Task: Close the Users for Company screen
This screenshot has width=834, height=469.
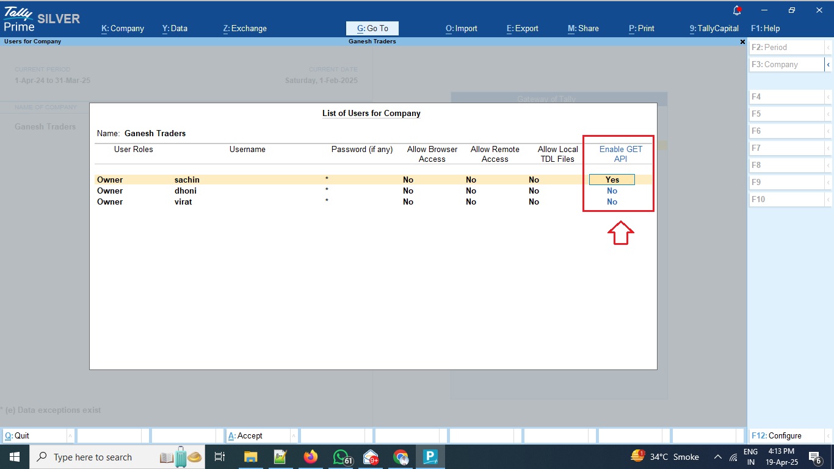Action: pyautogui.click(x=742, y=42)
